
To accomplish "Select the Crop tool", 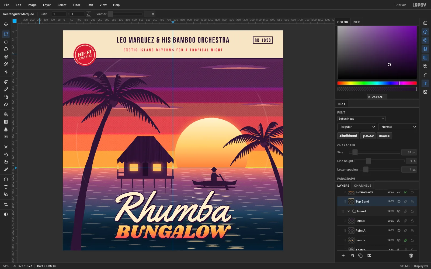I will [x=6, y=204].
